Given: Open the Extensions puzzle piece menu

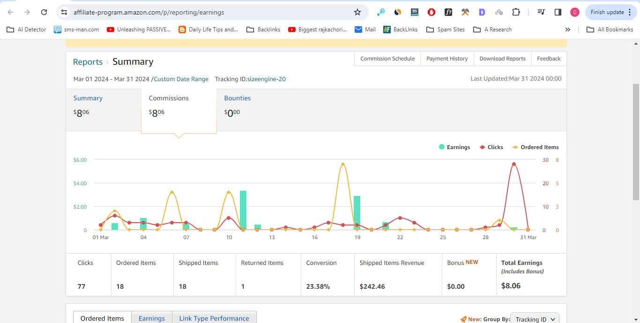Looking at the screenshot, I should point(516,12).
